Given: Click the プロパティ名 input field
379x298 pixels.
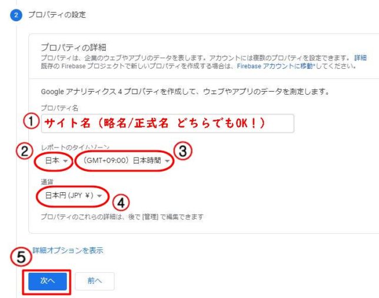Looking at the screenshot, I should (168, 123).
